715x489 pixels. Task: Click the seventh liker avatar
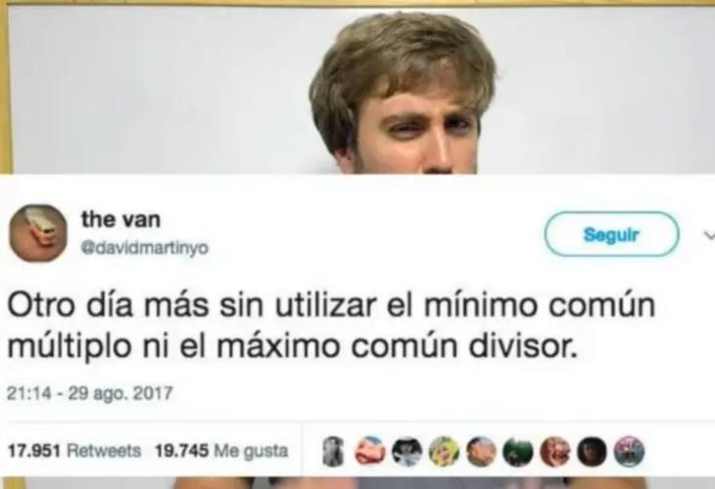(x=555, y=451)
